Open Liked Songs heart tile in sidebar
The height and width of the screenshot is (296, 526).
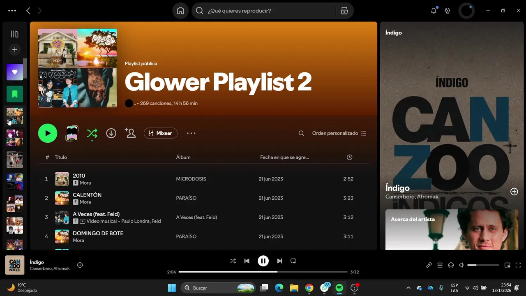tap(15, 72)
